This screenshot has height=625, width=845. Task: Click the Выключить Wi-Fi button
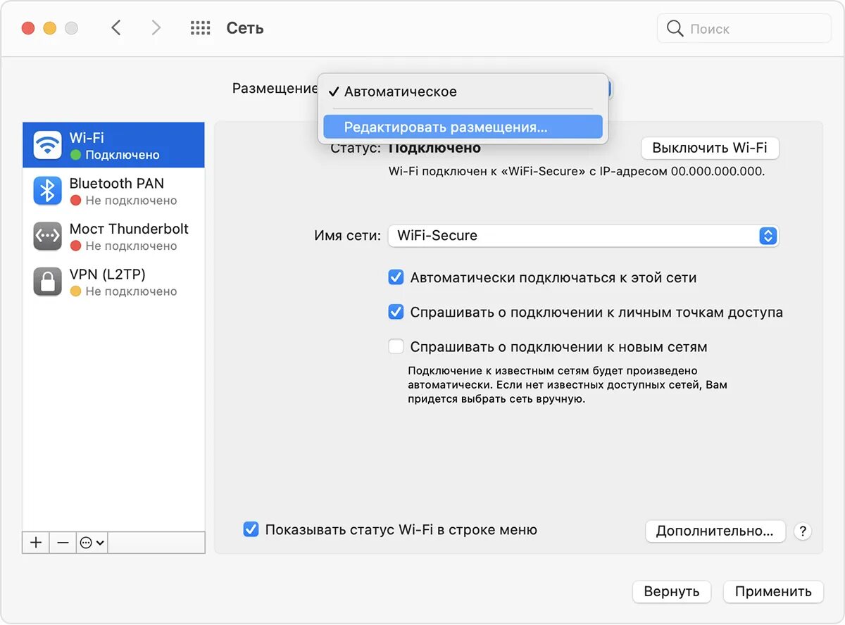[x=709, y=148]
